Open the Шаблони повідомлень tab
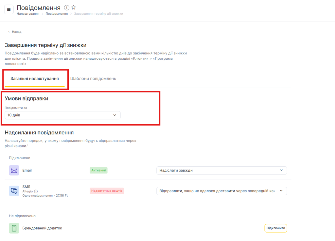335x241 pixels. (x=93, y=79)
